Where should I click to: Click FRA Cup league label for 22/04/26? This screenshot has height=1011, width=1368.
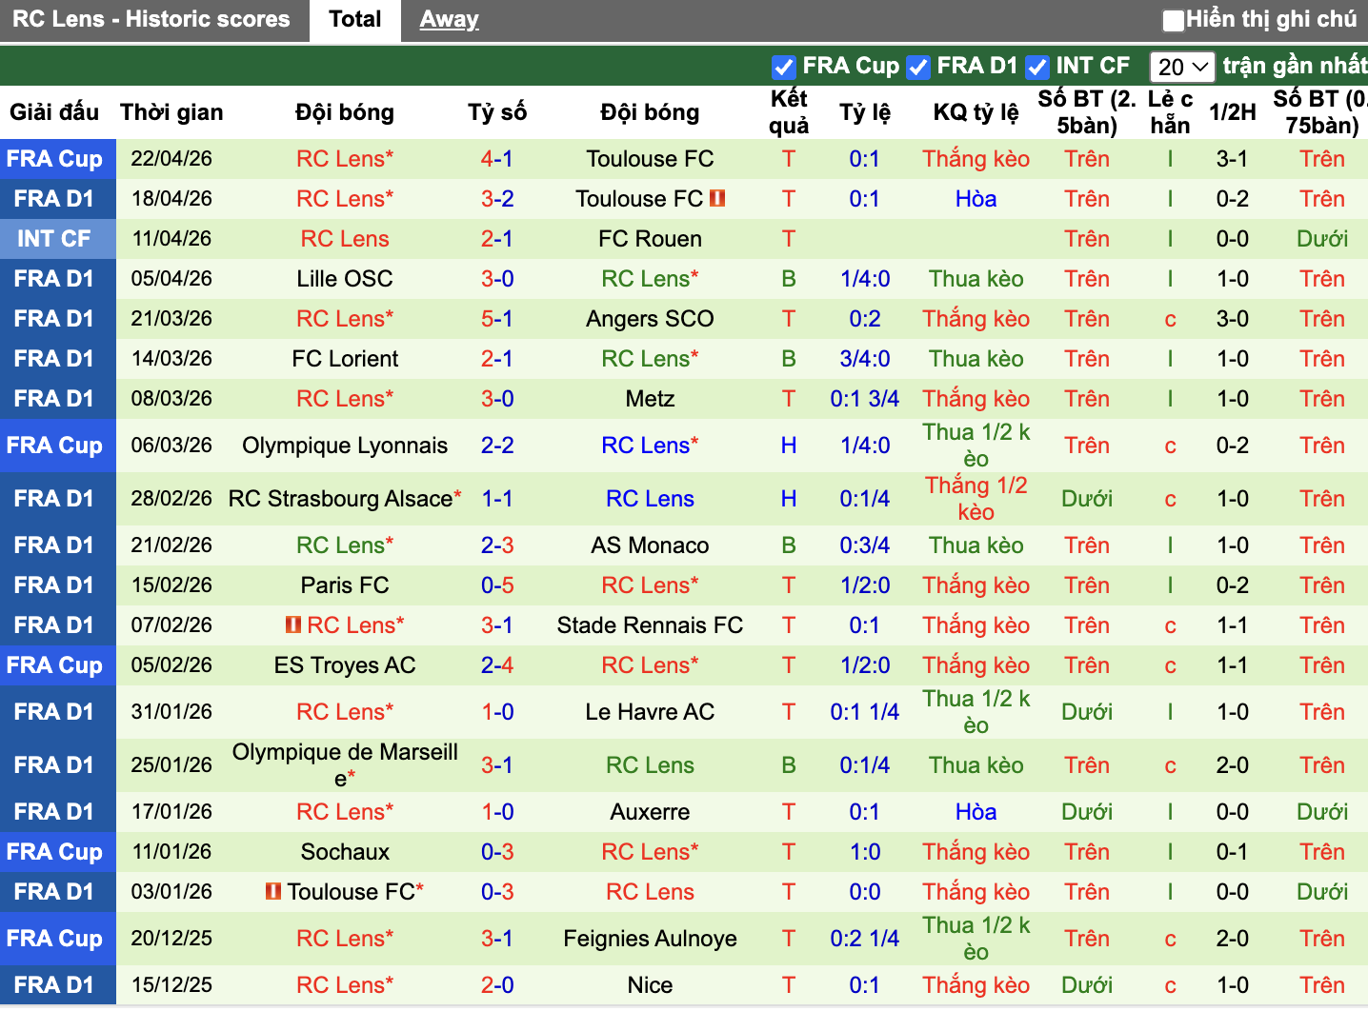coord(54,159)
